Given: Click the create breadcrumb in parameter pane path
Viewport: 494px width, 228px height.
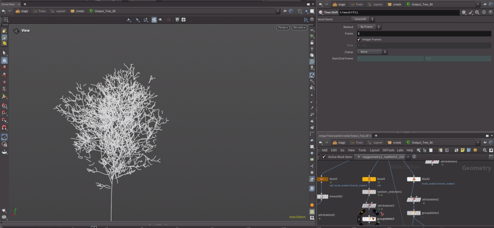Looking at the screenshot, I should pyautogui.click(x=394, y=4).
